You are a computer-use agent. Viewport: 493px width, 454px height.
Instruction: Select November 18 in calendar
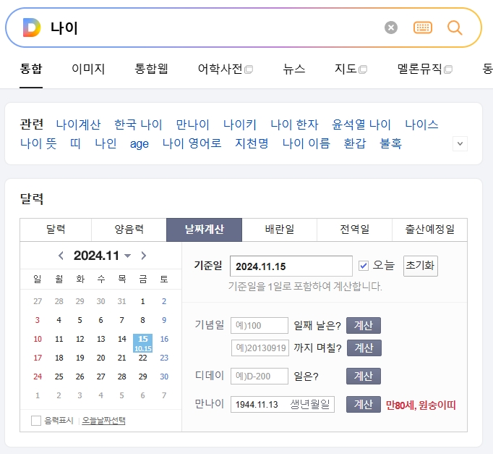[x=59, y=358]
